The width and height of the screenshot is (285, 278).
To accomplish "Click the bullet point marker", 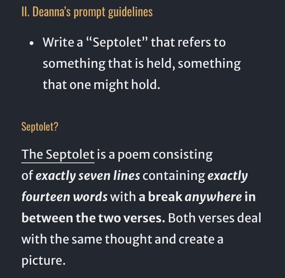I will coord(32,43).
